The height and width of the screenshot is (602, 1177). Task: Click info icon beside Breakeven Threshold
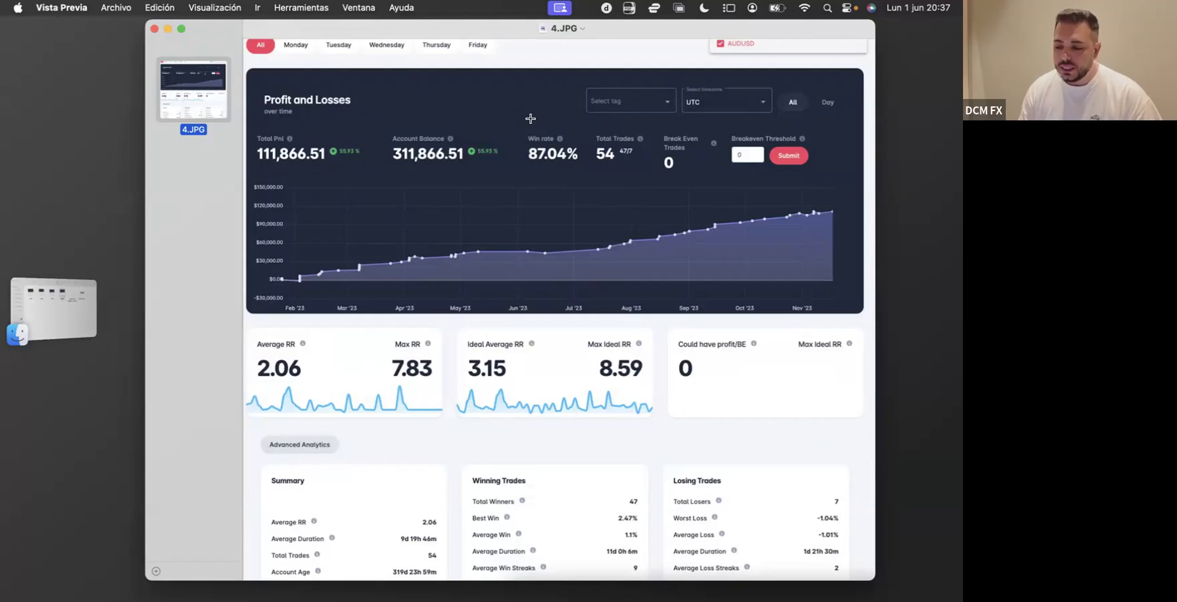[802, 139]
